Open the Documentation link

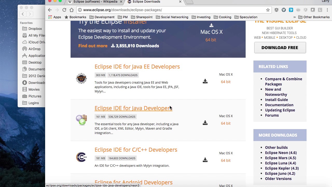279,105
